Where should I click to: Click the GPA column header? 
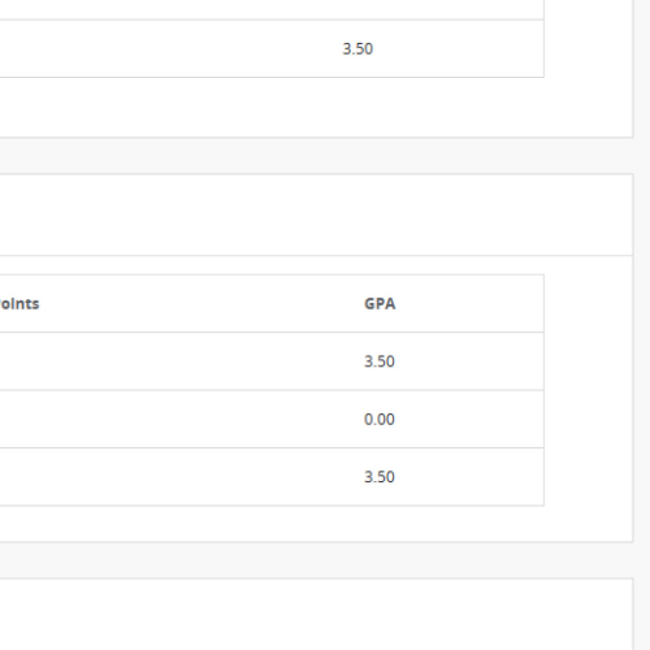(x=379, y=304)
